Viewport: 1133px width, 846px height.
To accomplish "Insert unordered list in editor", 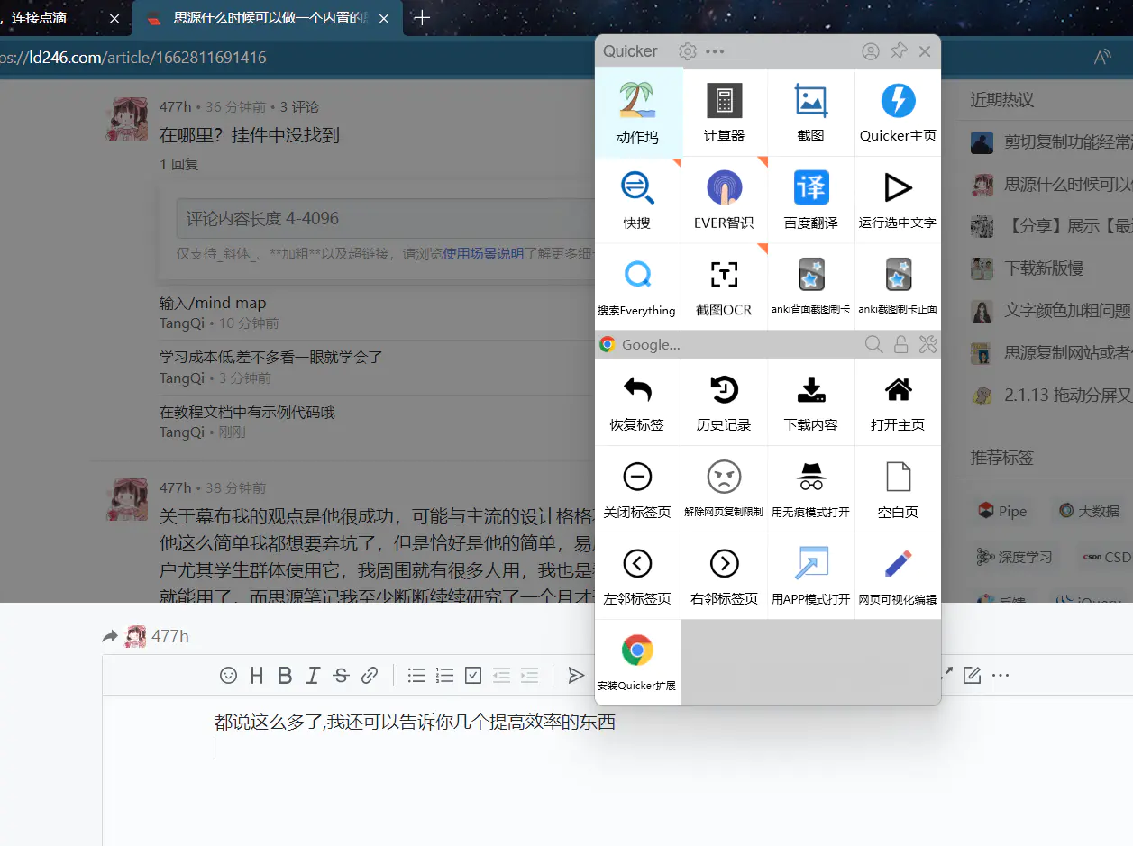I will [416, 675].
